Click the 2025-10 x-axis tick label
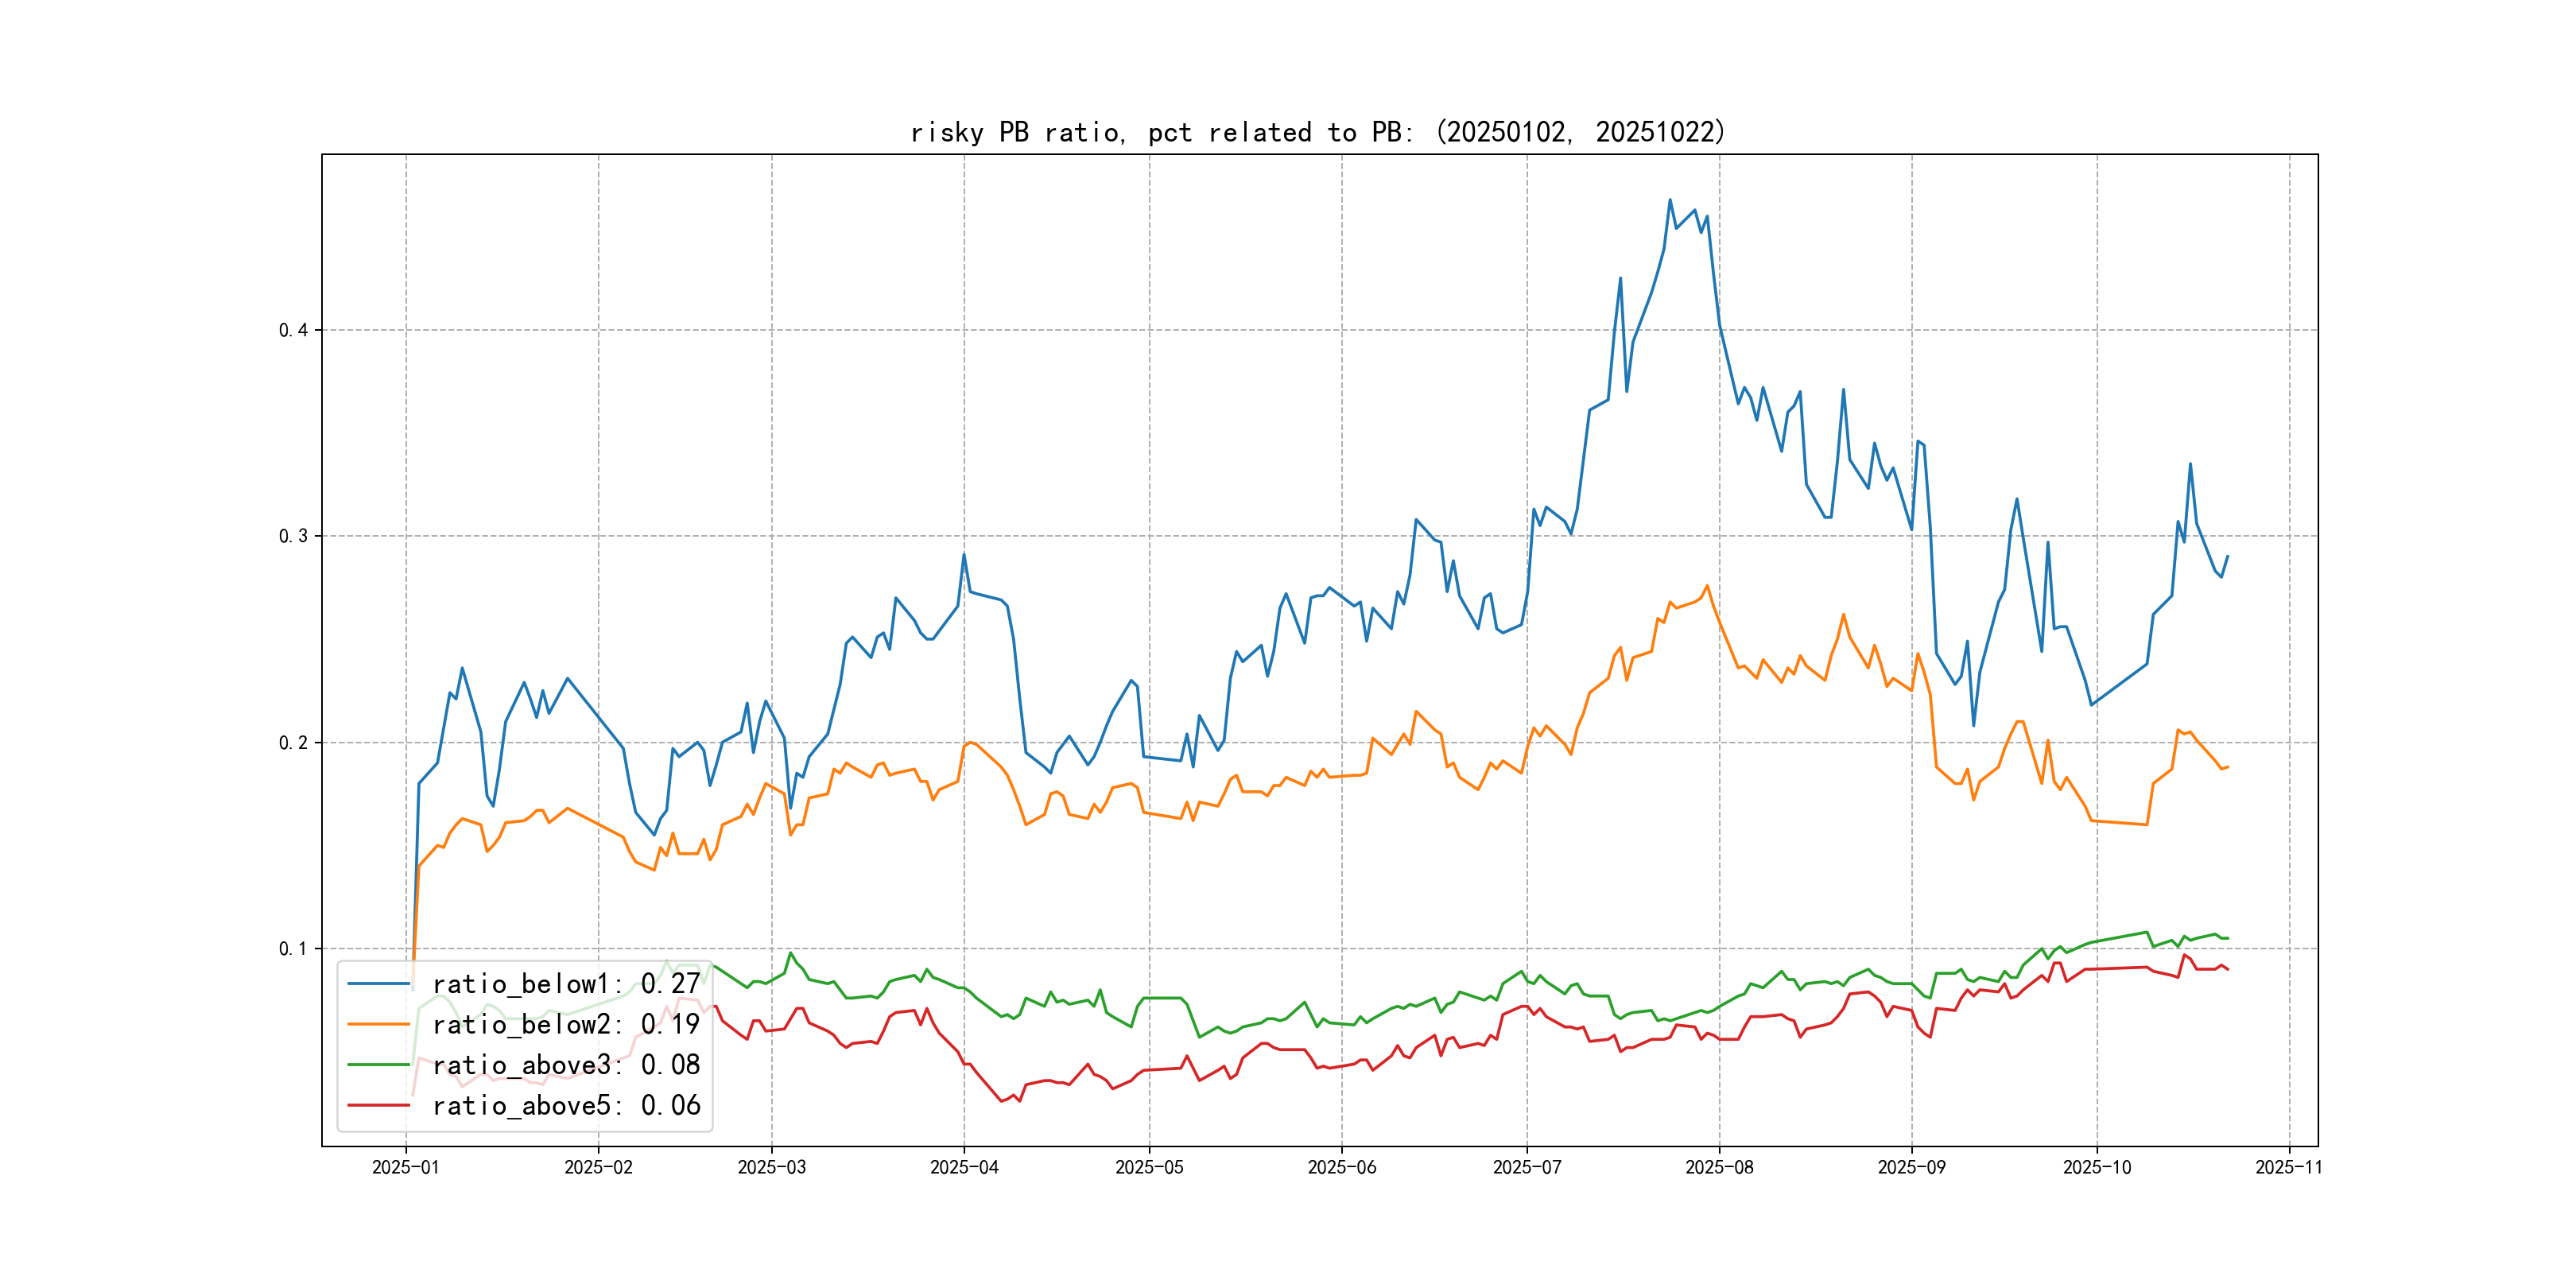The height and width of the screenshot is (1288, 2576). (x=2097, y=1167)
